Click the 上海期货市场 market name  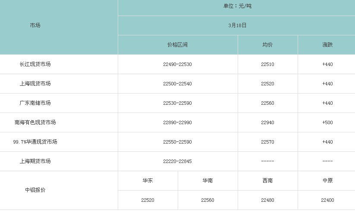click(35, 161)
